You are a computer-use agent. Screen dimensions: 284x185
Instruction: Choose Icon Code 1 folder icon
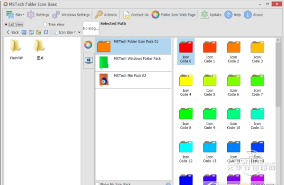pyautogui.click(x=210, y=52)
